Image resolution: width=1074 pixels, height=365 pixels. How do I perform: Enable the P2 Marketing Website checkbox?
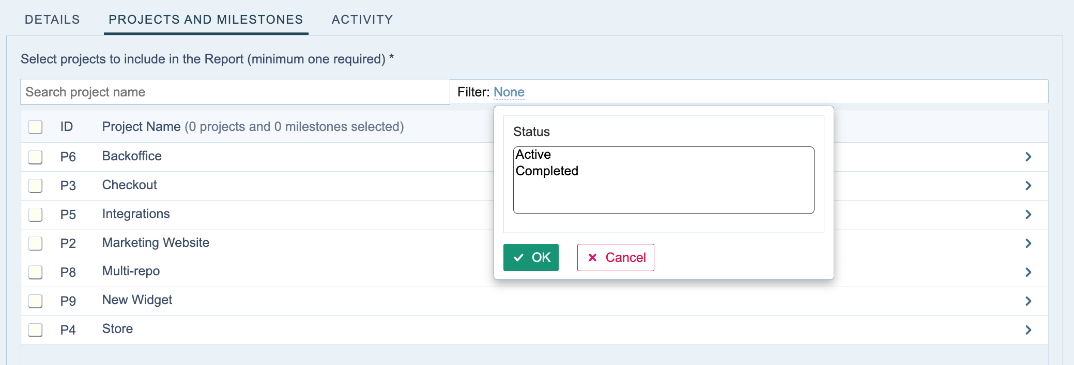pos(36,243)
